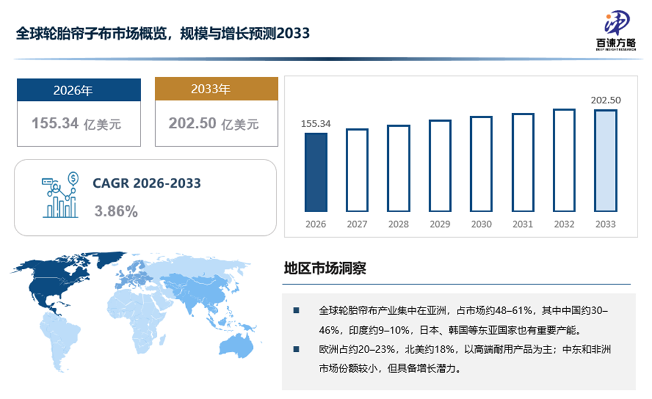This screenshot has height=399, width=652.
Task: Click the 202.50 data label above bar
Action: point(605,100)
